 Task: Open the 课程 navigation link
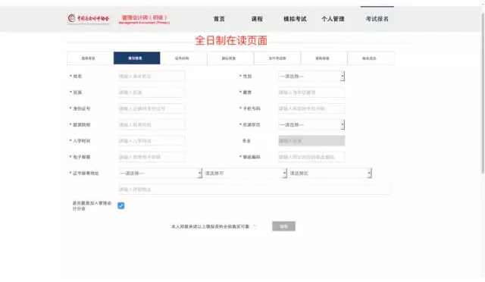pos(257,19)
